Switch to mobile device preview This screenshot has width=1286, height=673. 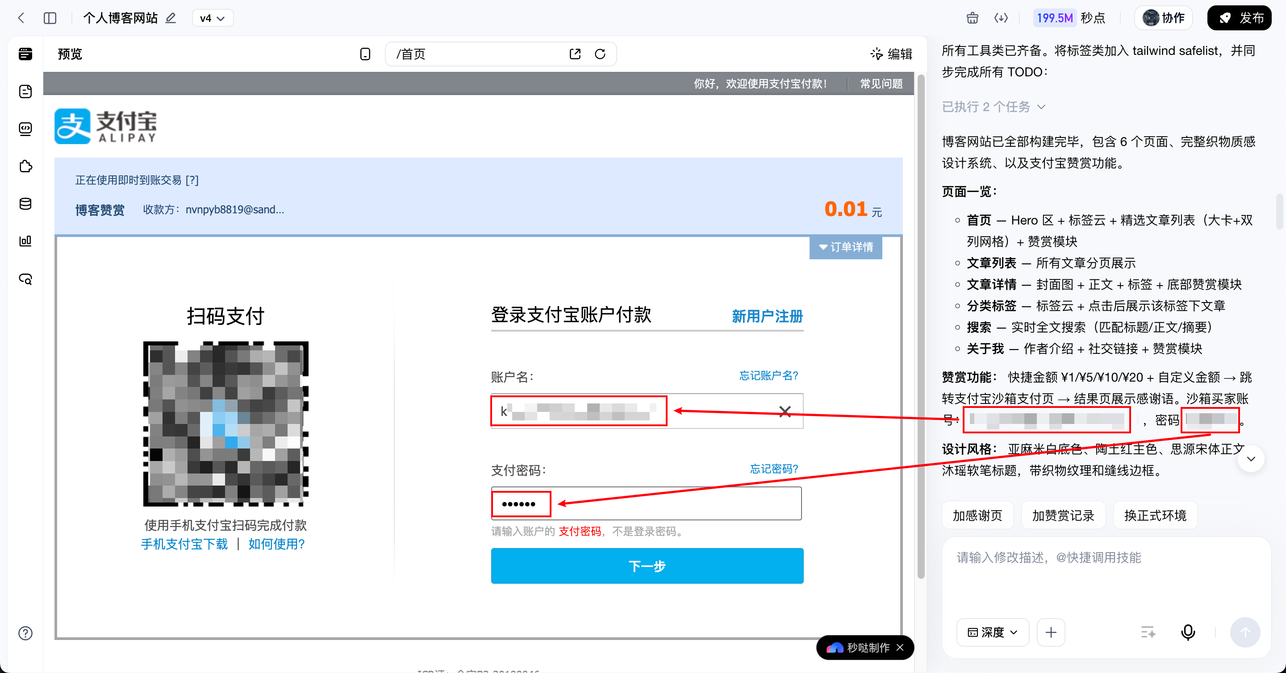(x=365, y=54)
